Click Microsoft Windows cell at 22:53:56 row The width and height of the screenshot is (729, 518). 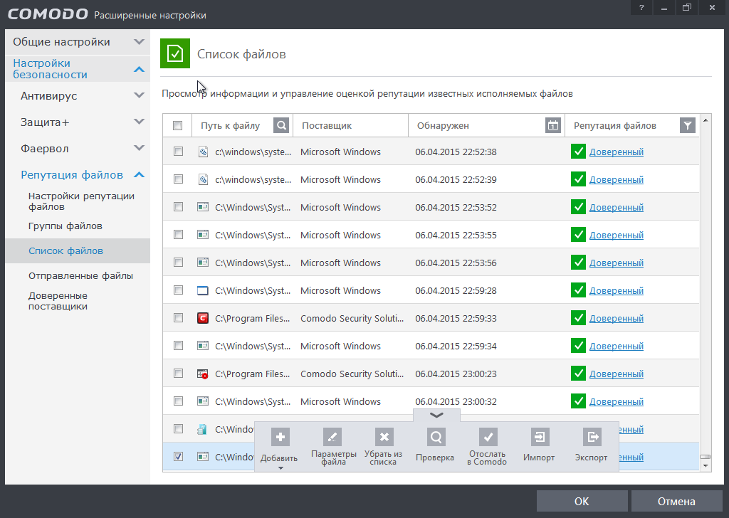pos(340,263)
